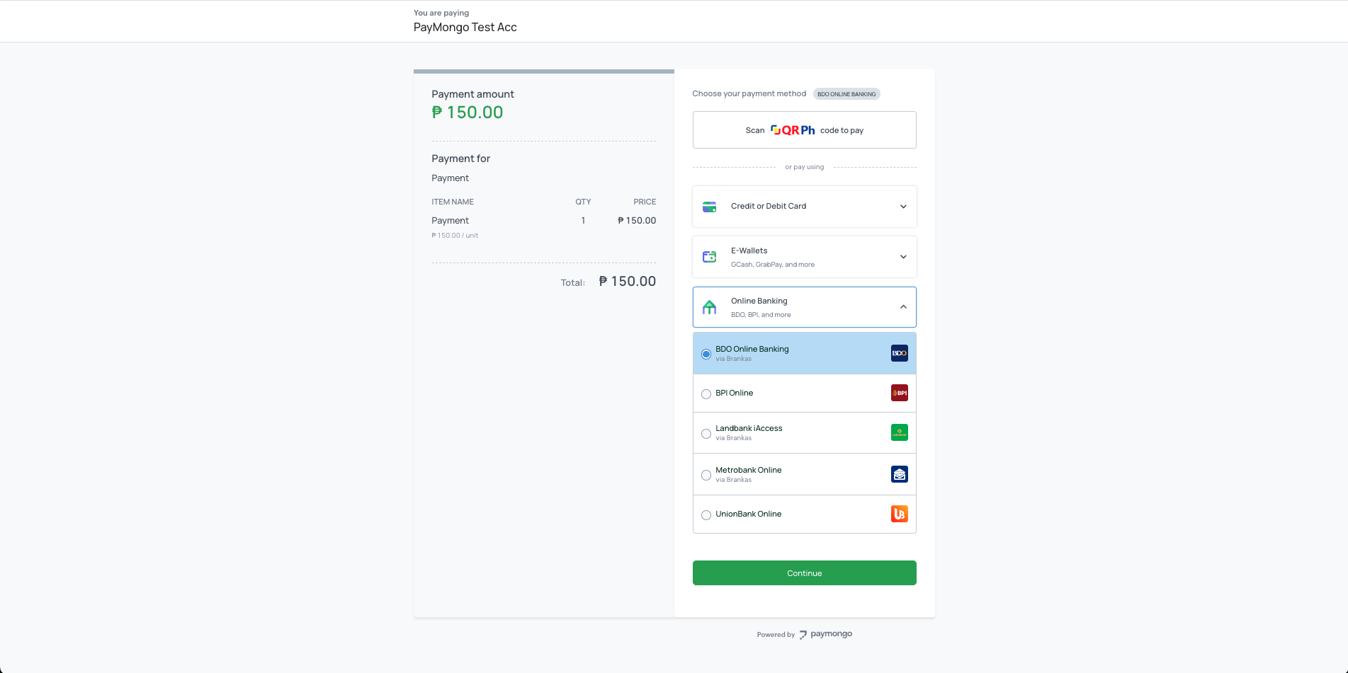The width and height of the screenshot is (1348, 673).
Task: Click the paymongo logo in footer
Action: pyautogui.click(x=826, y=634)
